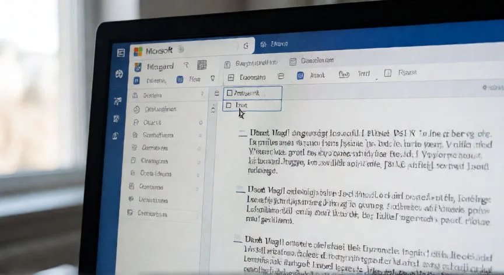Click the layout icon beside the Cooorate label
This screenshot has height=275, width=504.
click(231, 77)
